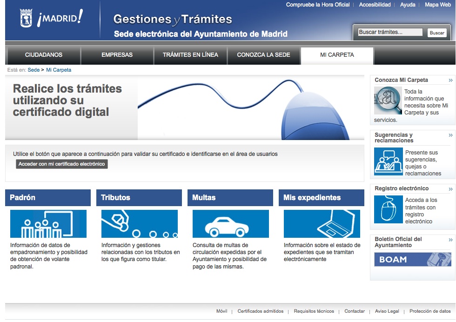Click the Padrón description about empadronamiento
This screenshot has height=322, width=456.
click(x=49, y=255)
